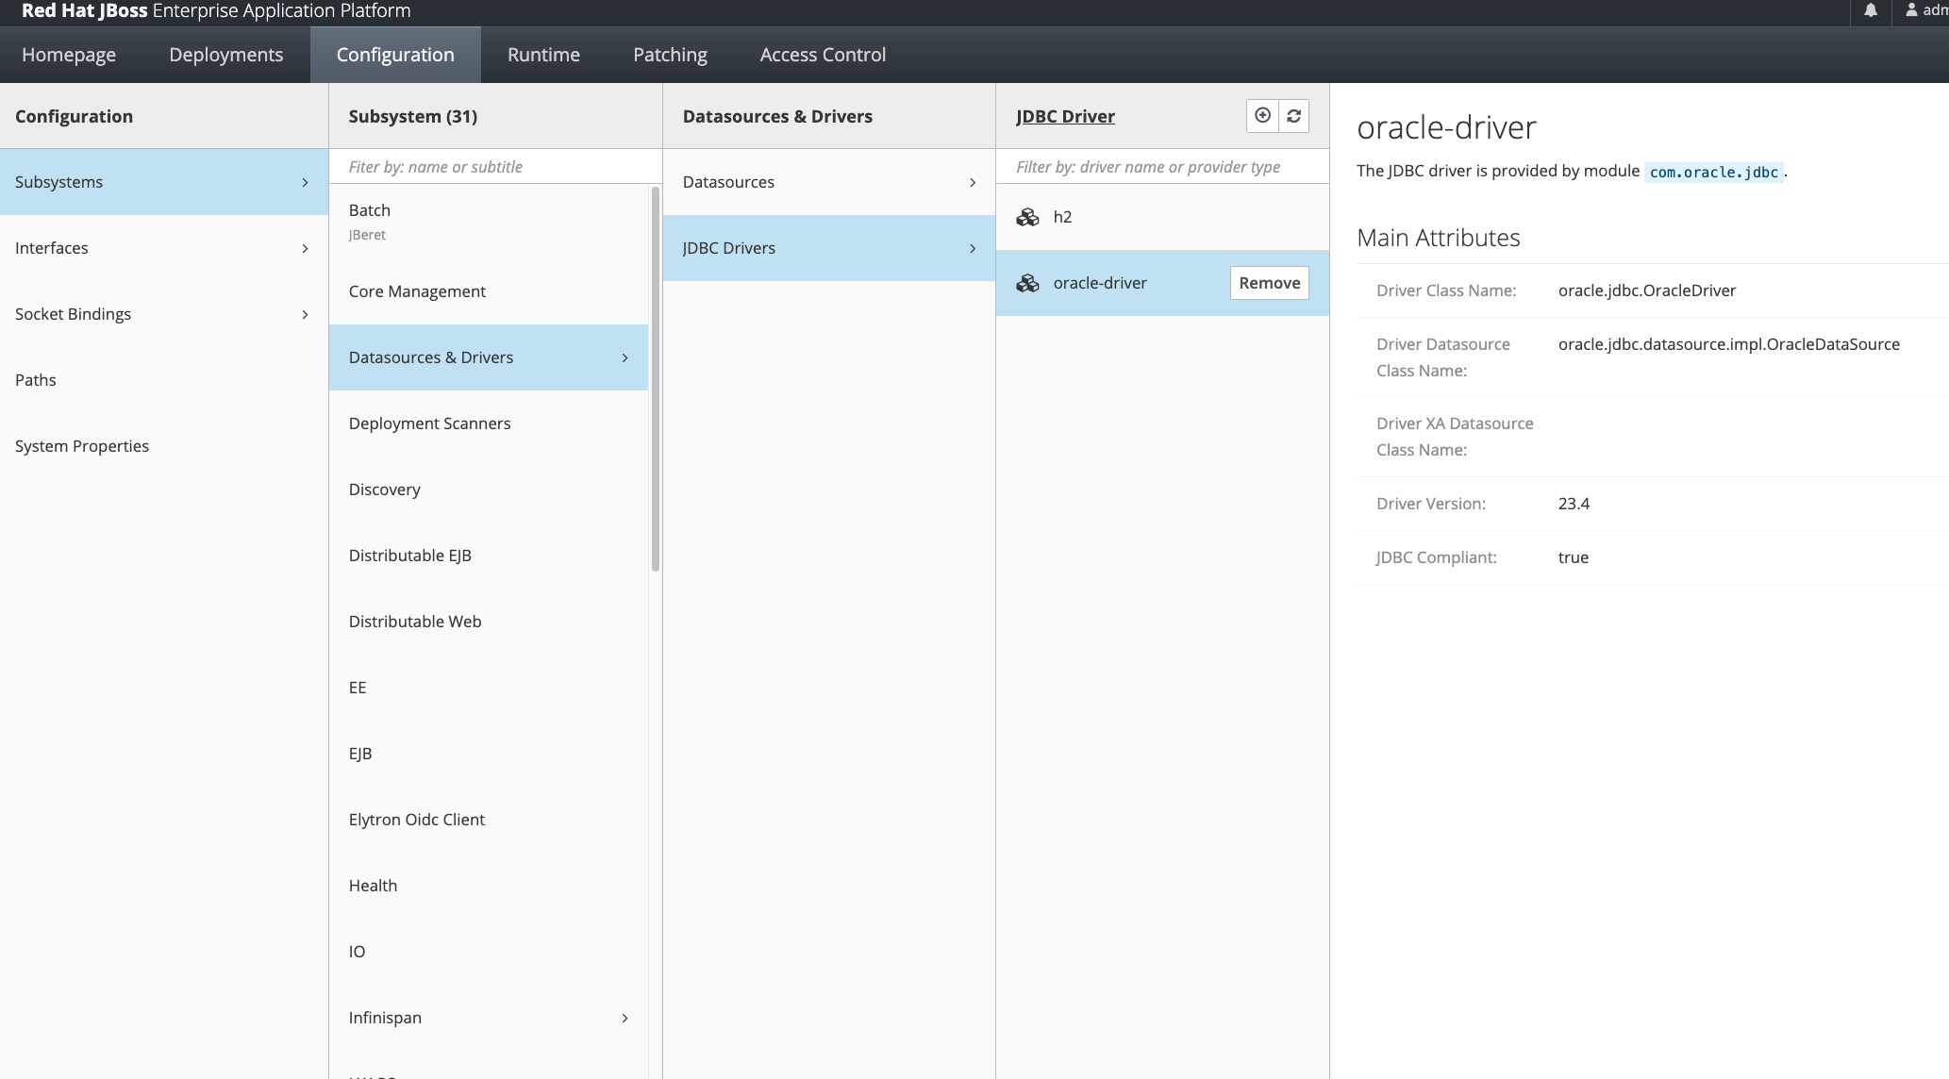Select the h2 driver database icon

1027,216
